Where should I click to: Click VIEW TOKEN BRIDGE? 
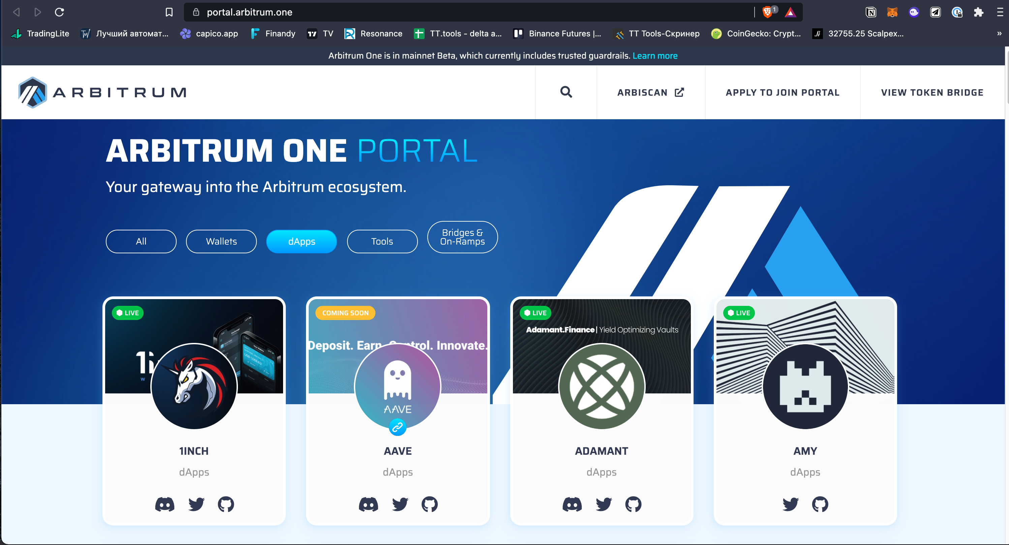coord(932,92)
